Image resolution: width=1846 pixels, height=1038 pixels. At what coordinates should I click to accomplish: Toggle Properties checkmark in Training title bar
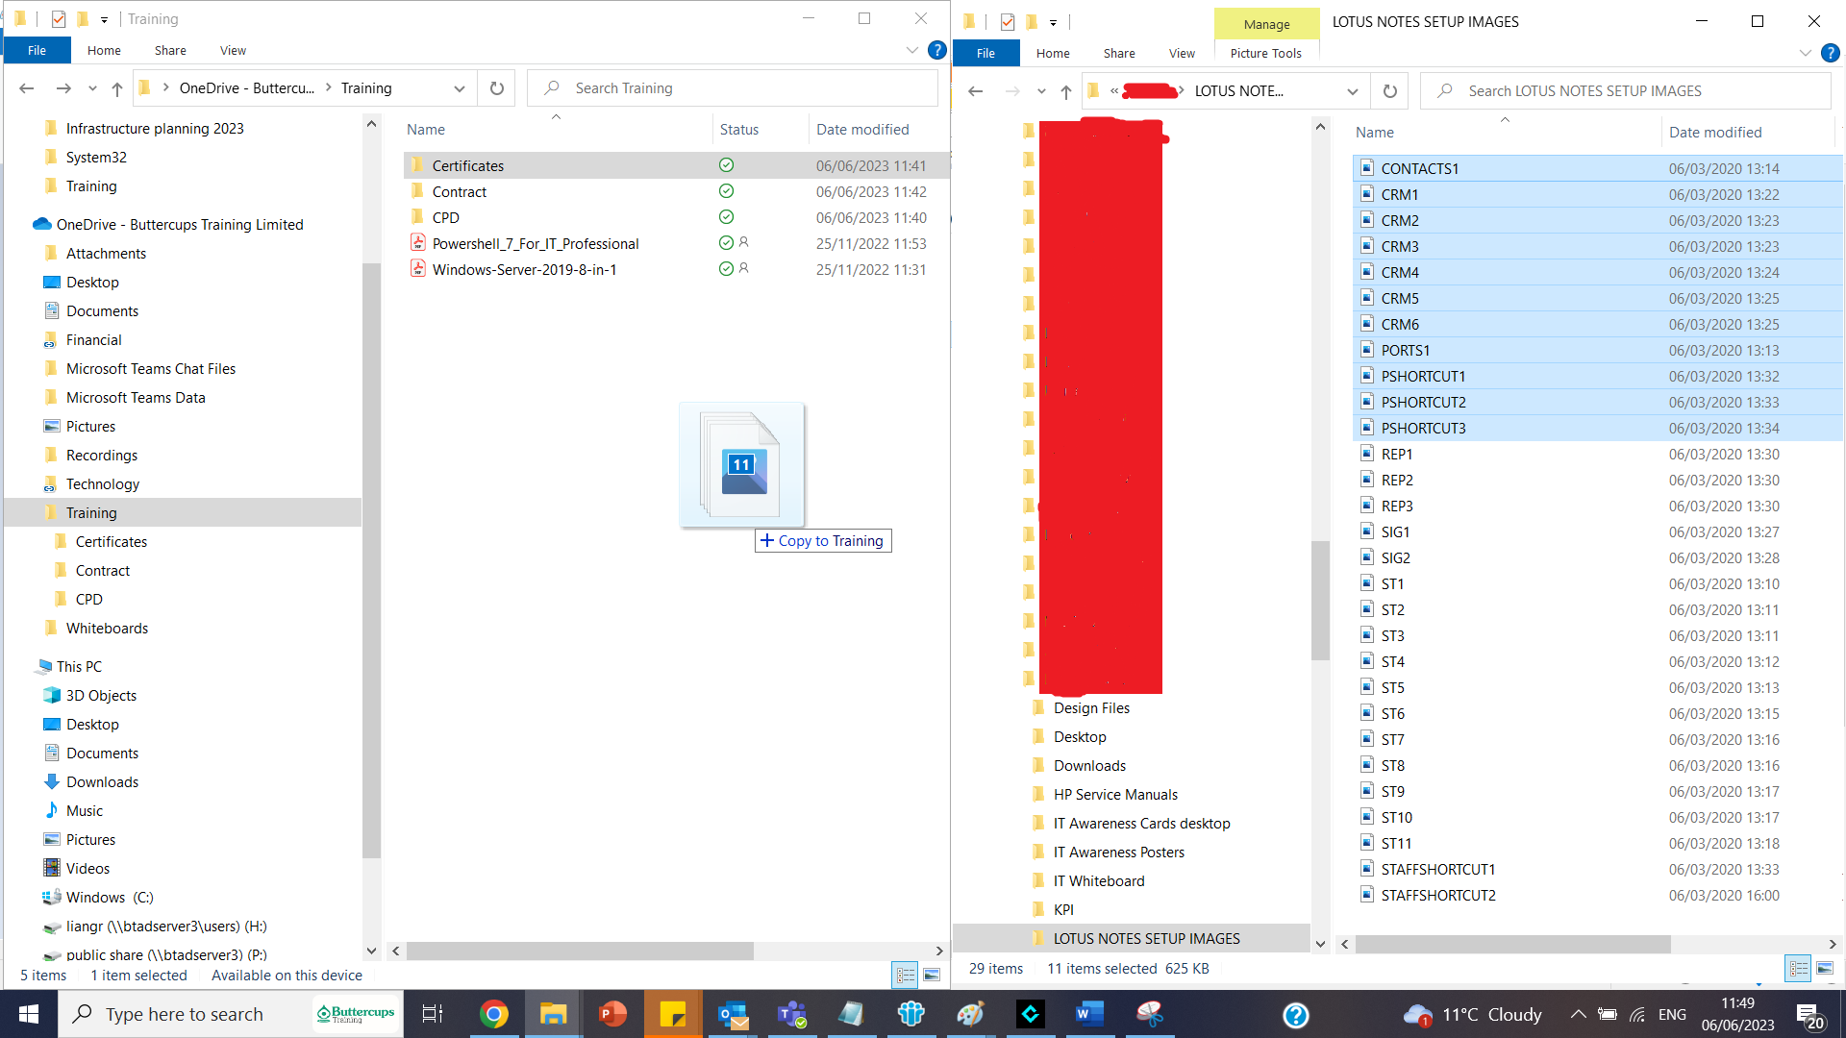[59, 19]
